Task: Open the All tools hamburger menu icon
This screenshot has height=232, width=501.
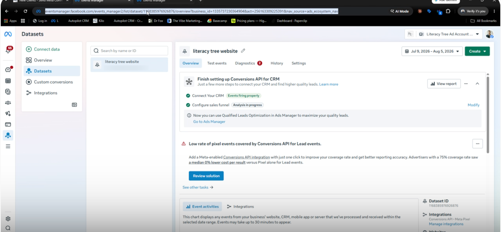Action: (x=8, y=146)
